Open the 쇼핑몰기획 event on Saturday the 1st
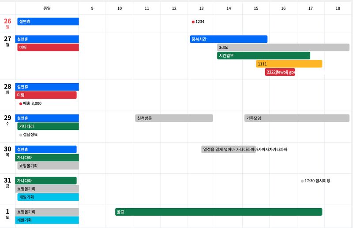The width and height of the screenshot is (353, 228). 47,212
